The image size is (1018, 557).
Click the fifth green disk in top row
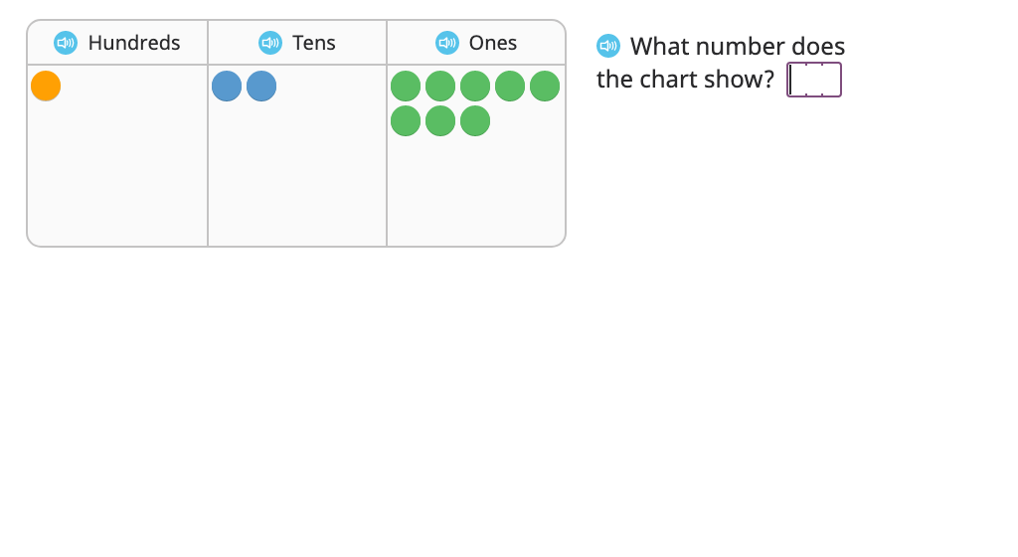coord(545,87)
